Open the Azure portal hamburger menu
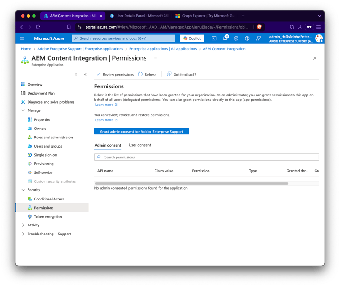The image size is (340, 286). point(22,38)
